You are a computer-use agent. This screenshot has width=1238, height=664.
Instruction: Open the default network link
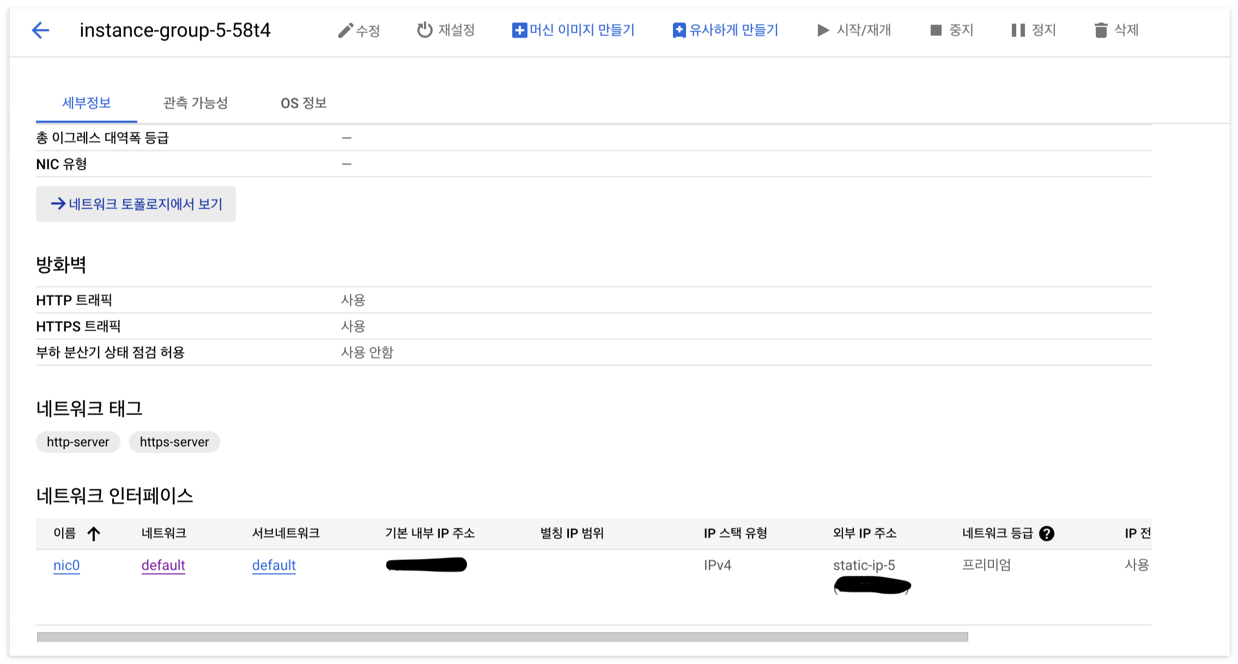point(163,565)
